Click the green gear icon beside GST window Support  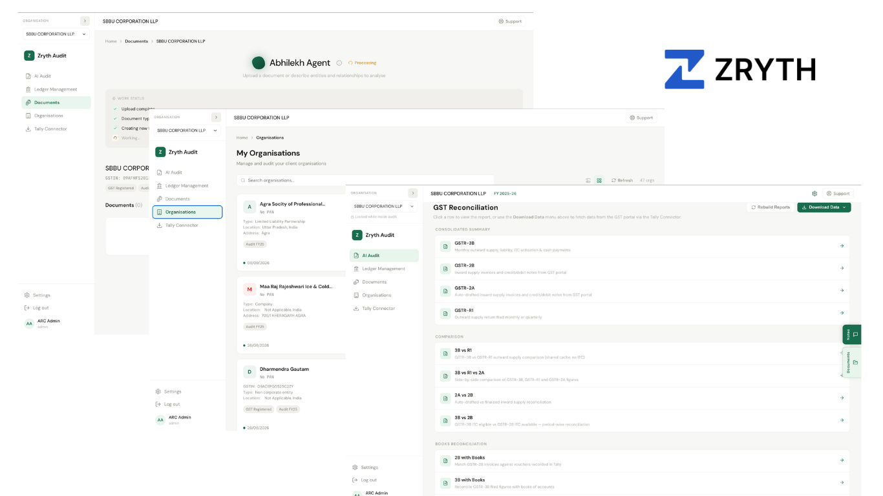(x=814, y=193)
